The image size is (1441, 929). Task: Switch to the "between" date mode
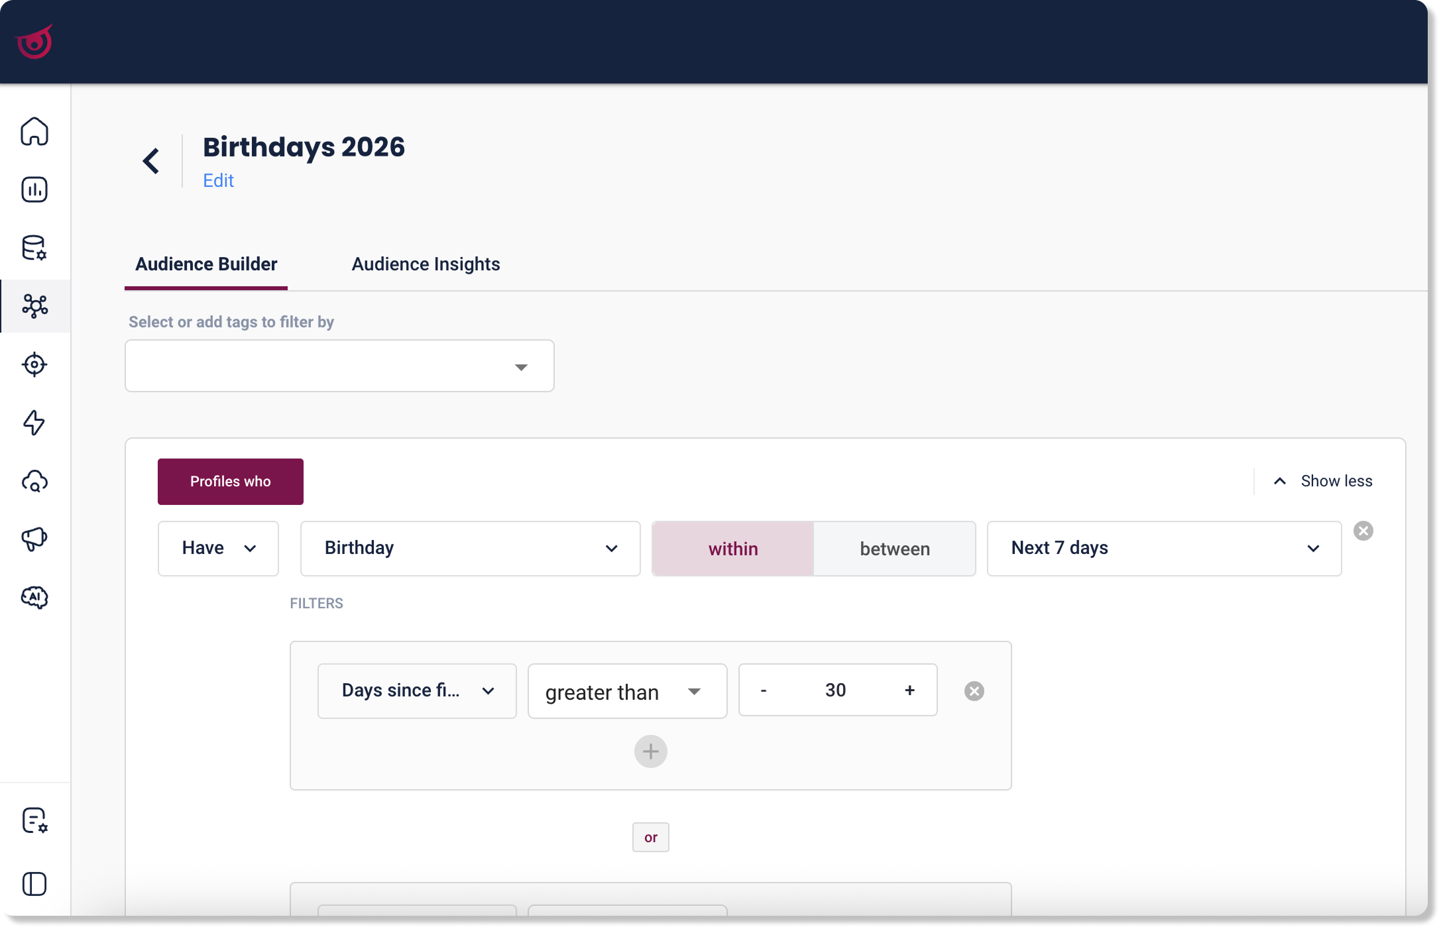click(x=895, y=549)
